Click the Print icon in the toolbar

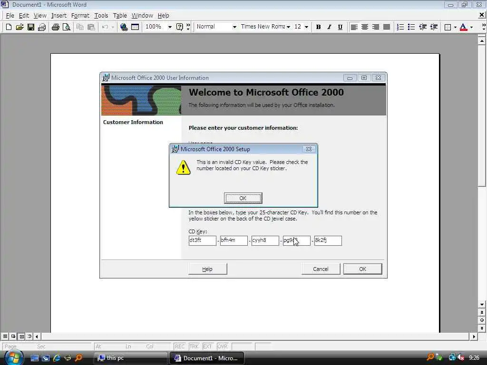(56, 27)
